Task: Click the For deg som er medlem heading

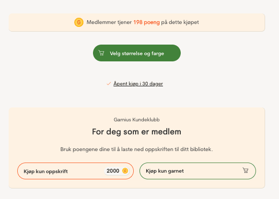Action: tap(137, 132)
